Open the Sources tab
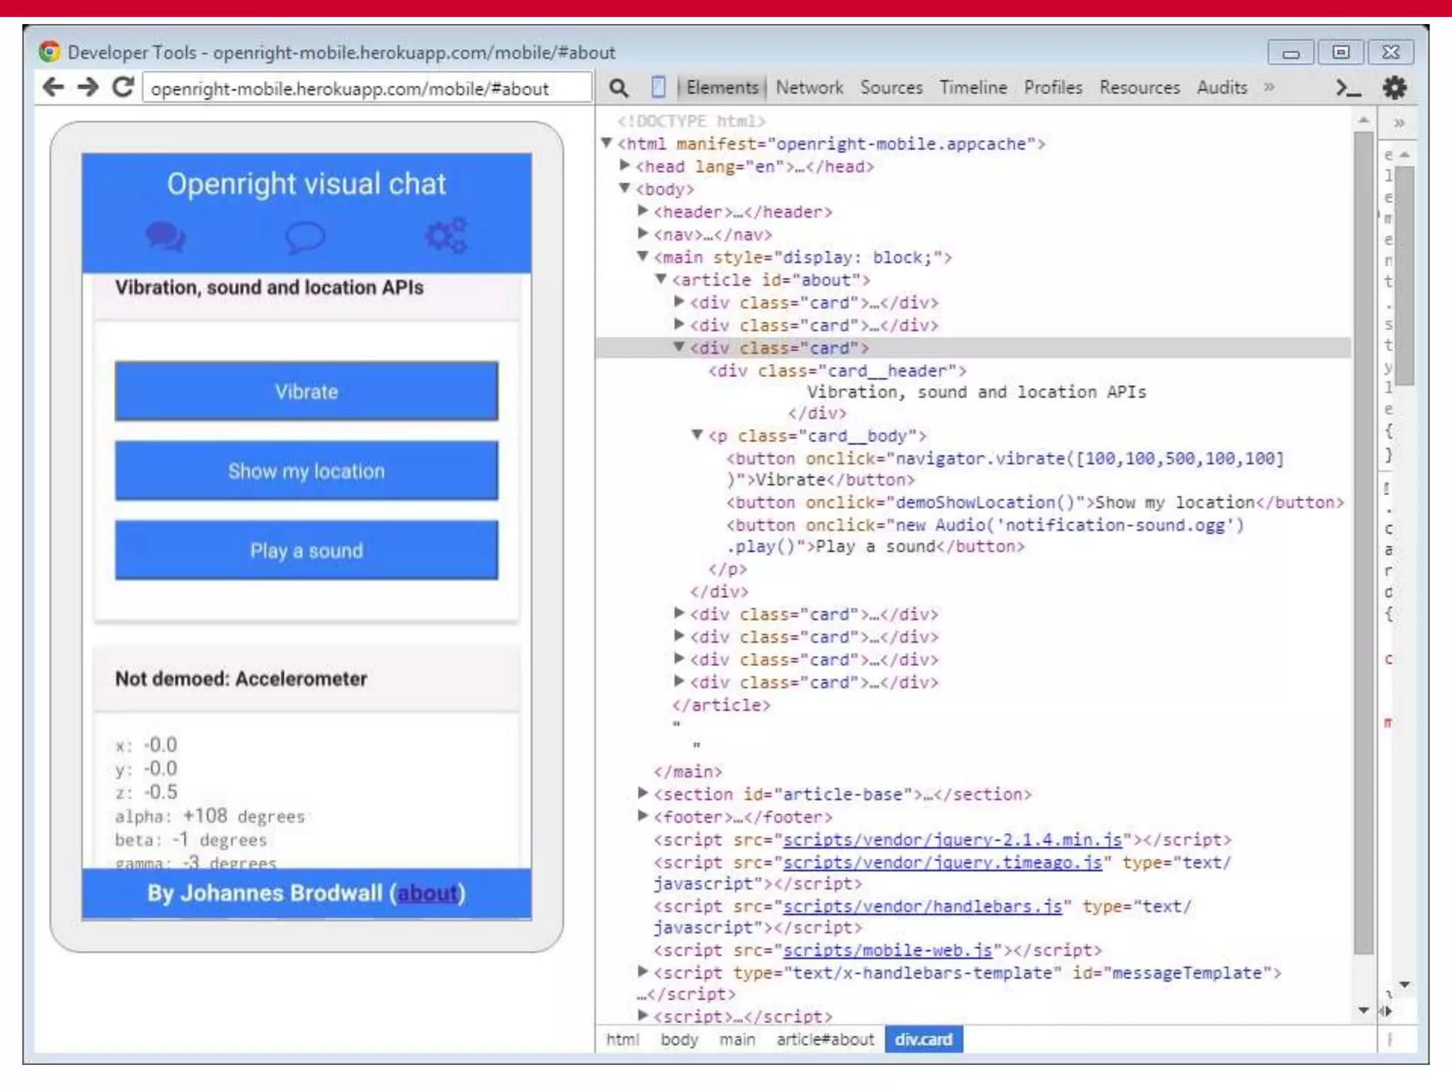The height and width of the screenshot is (1089, 1452). point(891,87)
